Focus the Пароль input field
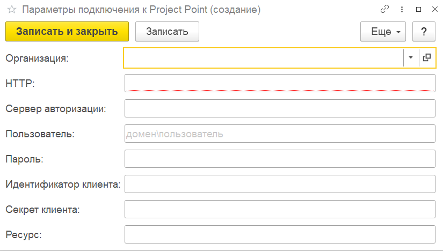This screenshot has width=443, height=251. 279,159
